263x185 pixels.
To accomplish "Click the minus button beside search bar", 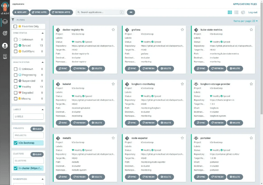I will coord(131,12).
